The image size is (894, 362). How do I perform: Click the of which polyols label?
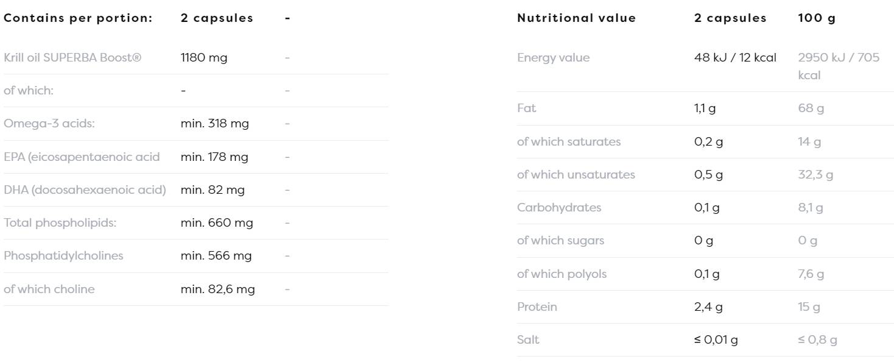tap(561, 274)
